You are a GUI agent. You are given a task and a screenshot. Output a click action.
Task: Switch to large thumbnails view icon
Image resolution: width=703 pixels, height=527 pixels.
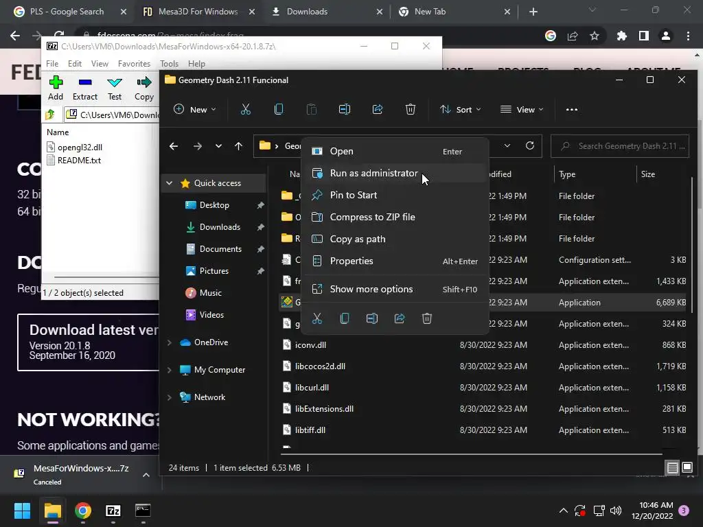pyautogui.click(x=687, y=468)
